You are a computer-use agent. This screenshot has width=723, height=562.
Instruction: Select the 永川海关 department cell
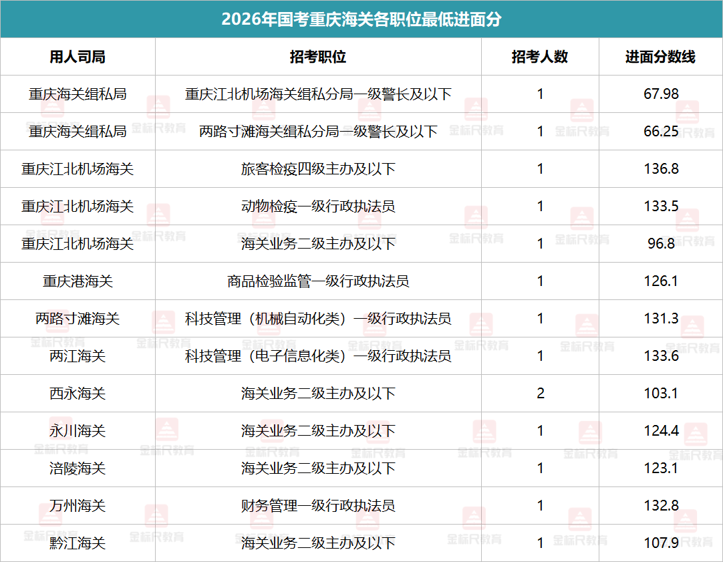(x=78, y=430)
